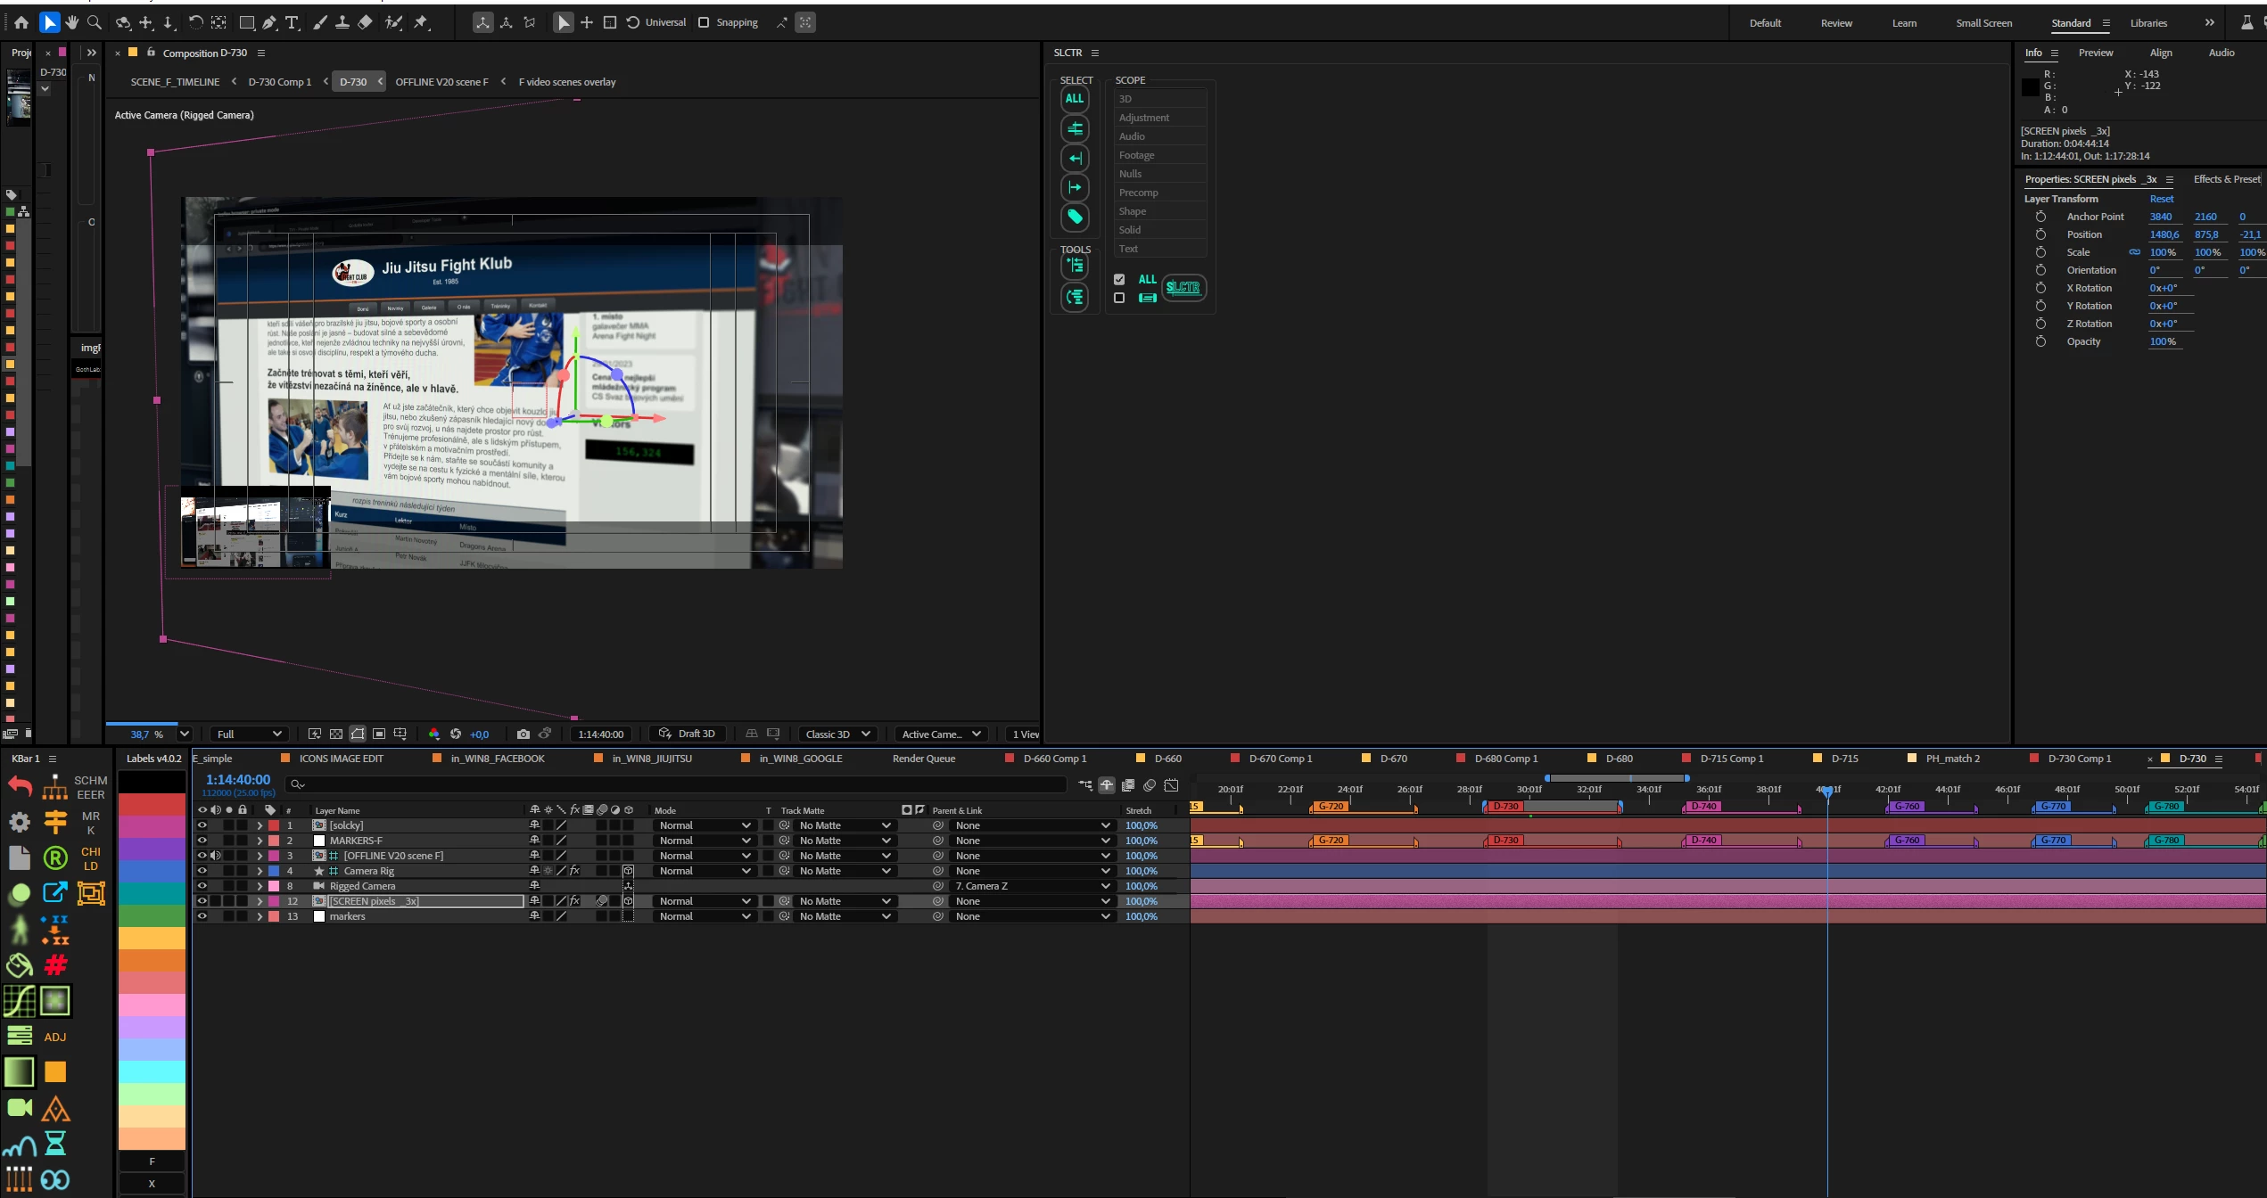Switch to the Review workspace
Screen dimensions: 2267x1198
[1835, 23]
